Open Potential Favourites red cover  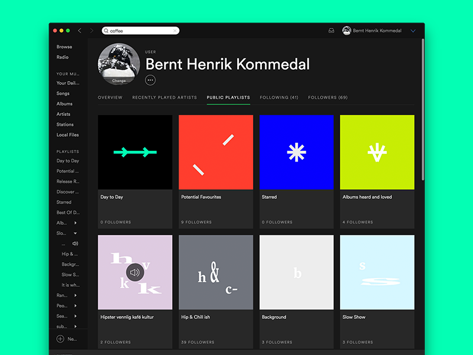[216, 152]
